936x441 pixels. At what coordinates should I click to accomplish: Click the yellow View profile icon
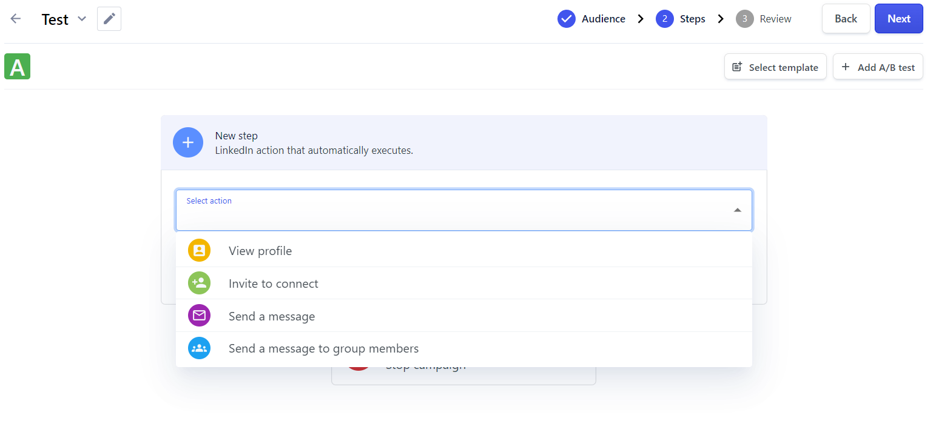pyautogui.click(x=199, y=251)
